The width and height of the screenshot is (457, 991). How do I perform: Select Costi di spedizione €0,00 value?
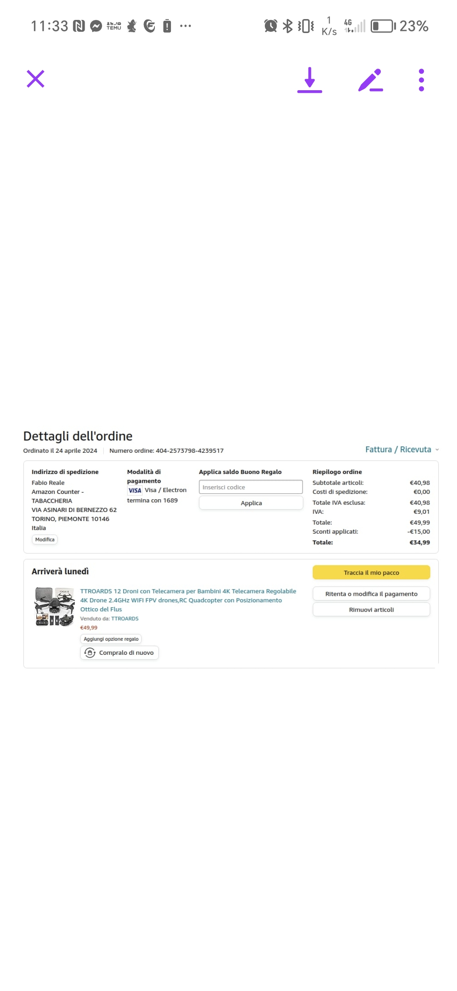pos(421,492)
